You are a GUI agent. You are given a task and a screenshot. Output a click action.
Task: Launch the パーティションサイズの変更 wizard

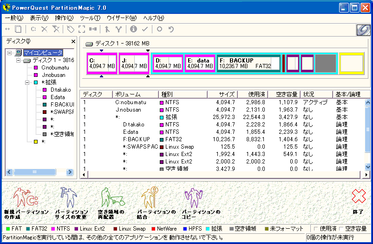pyautogui.click(x=68, y=198)
